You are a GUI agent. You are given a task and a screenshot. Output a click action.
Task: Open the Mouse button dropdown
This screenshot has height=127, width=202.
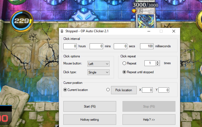98,64
